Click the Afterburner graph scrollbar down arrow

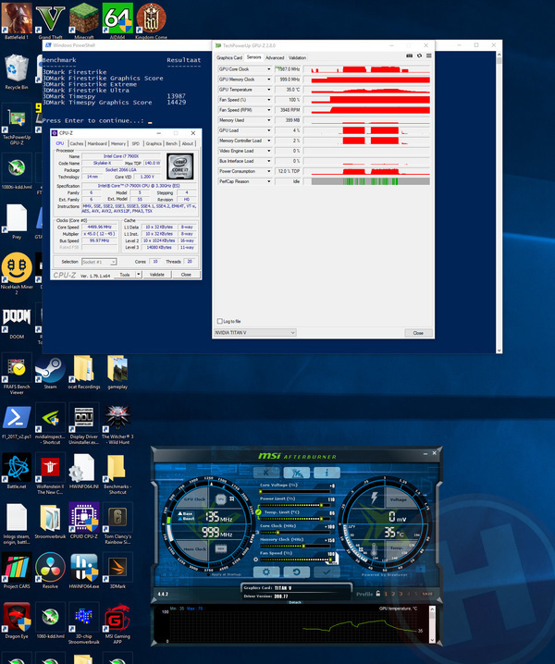(432, 640)
